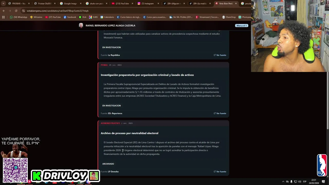329x185 pixels.
Task: Switch to the FRIOBAR – Vap tab
Action: coord(19,4)
